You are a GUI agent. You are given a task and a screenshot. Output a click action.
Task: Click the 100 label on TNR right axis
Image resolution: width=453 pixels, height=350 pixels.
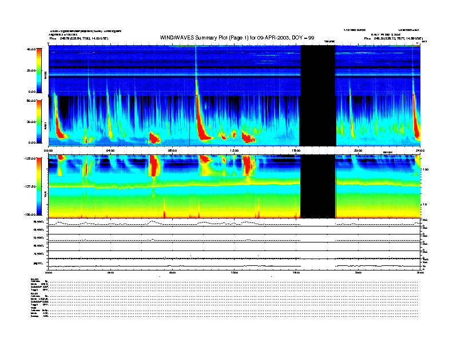[x=426, y=169]
